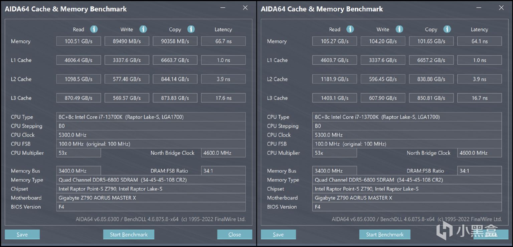Click the Read info icon in right window
The width and height of the screenshot is (513, 247).
tap(350, 29)
